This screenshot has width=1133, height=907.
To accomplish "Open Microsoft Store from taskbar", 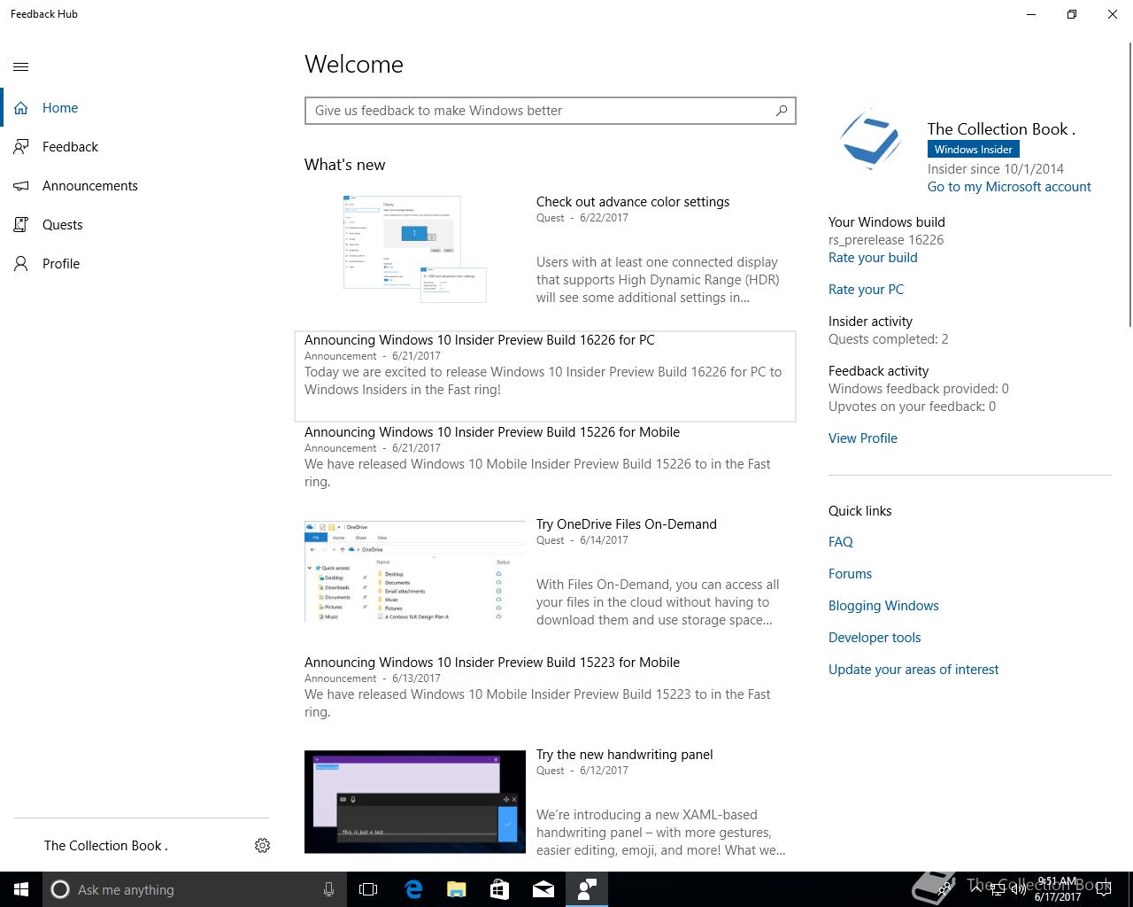I will 500,889.
